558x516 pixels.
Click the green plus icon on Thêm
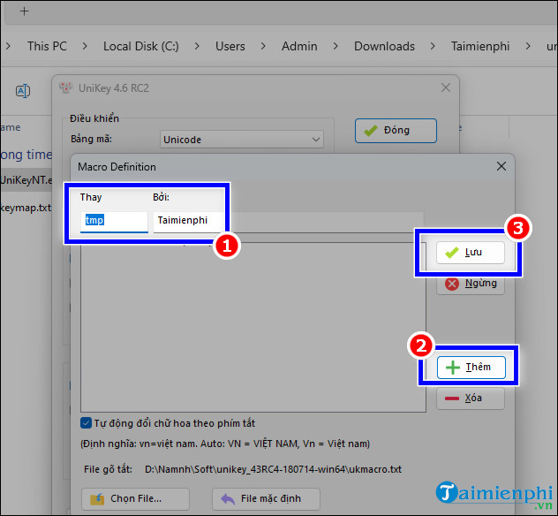click(x=453, y=368)
